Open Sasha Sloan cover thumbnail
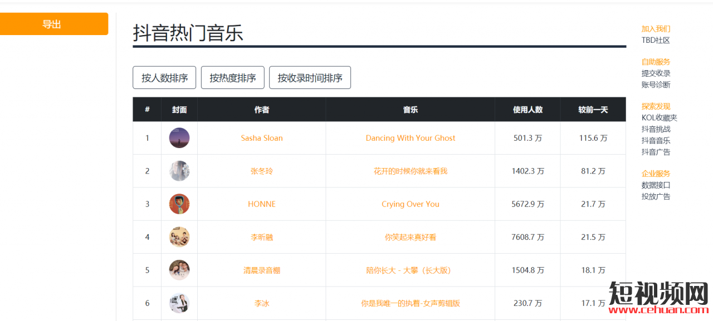 179,138
